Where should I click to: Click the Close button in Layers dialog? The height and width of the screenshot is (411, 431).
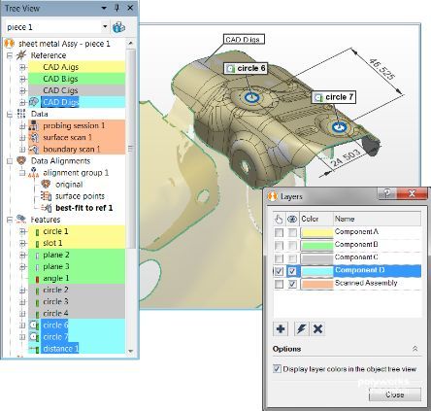coord(395,394)
